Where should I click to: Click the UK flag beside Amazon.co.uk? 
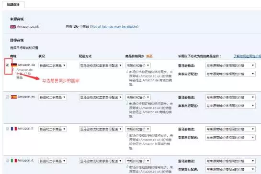[13, 27]
